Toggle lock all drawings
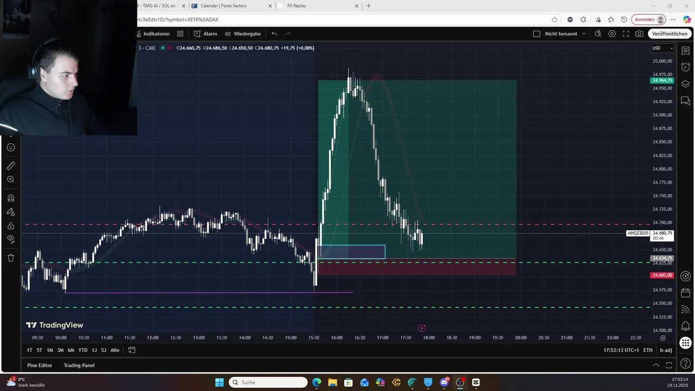 click(x=11, y=226)
